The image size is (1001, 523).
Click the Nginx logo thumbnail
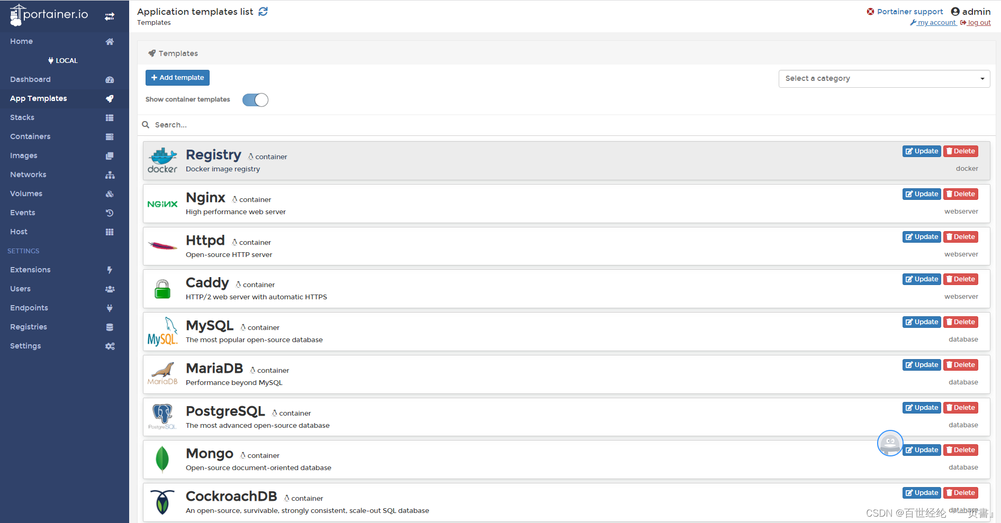click(163, 204)
